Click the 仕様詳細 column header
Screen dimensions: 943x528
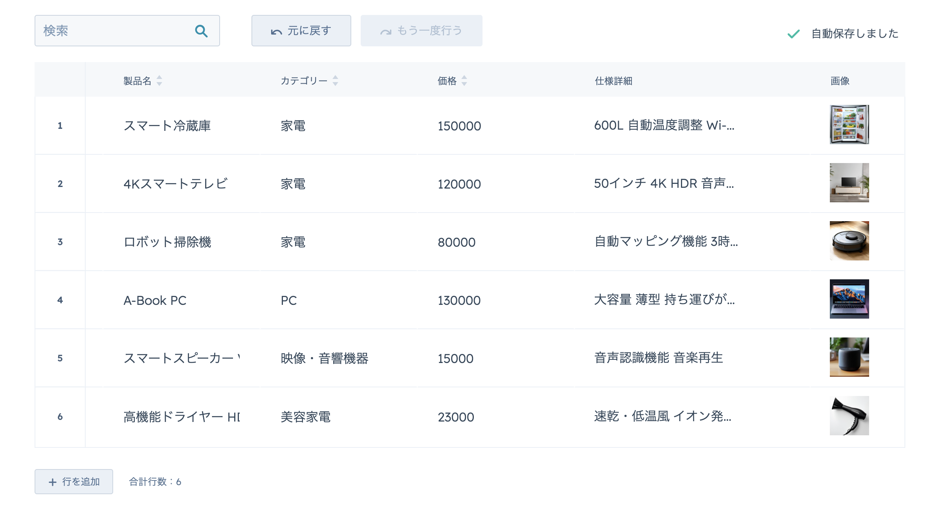[613, 81]
